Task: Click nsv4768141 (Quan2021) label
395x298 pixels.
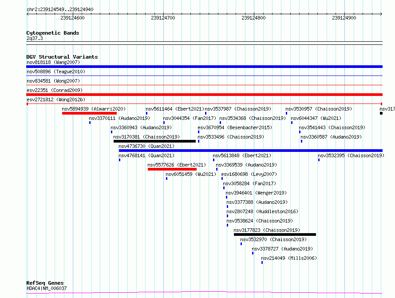Action: pyautogui.click(x=146, y=155)
